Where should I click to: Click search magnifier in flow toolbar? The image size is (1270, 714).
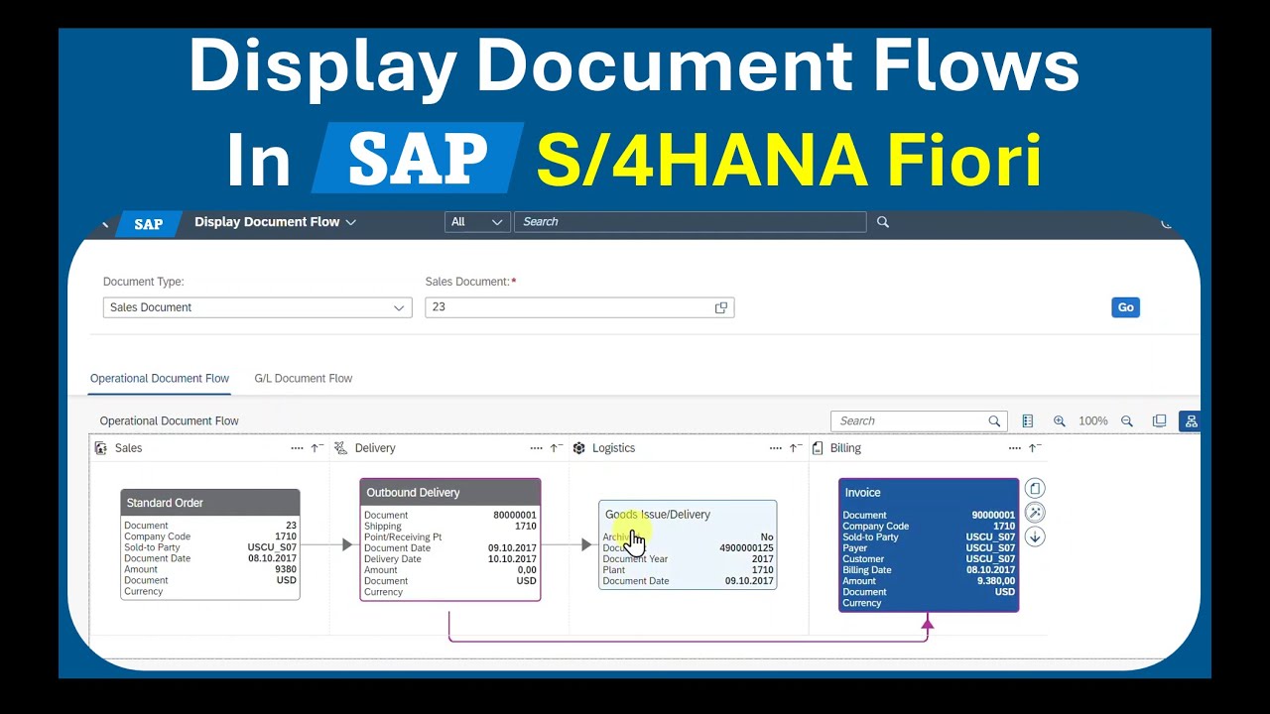pyautogui.click(x=994, y=421)
